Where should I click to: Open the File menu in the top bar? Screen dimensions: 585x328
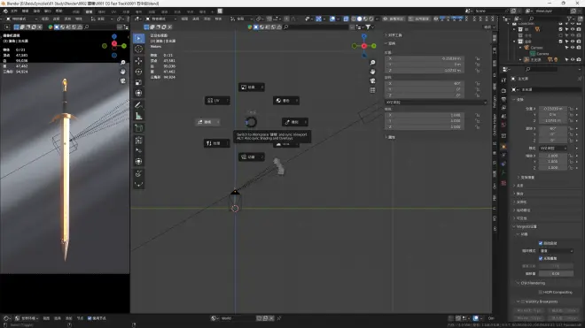click(14, 11)
